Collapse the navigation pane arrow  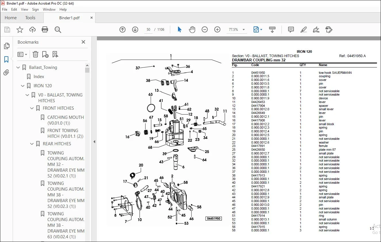[94, 142]
